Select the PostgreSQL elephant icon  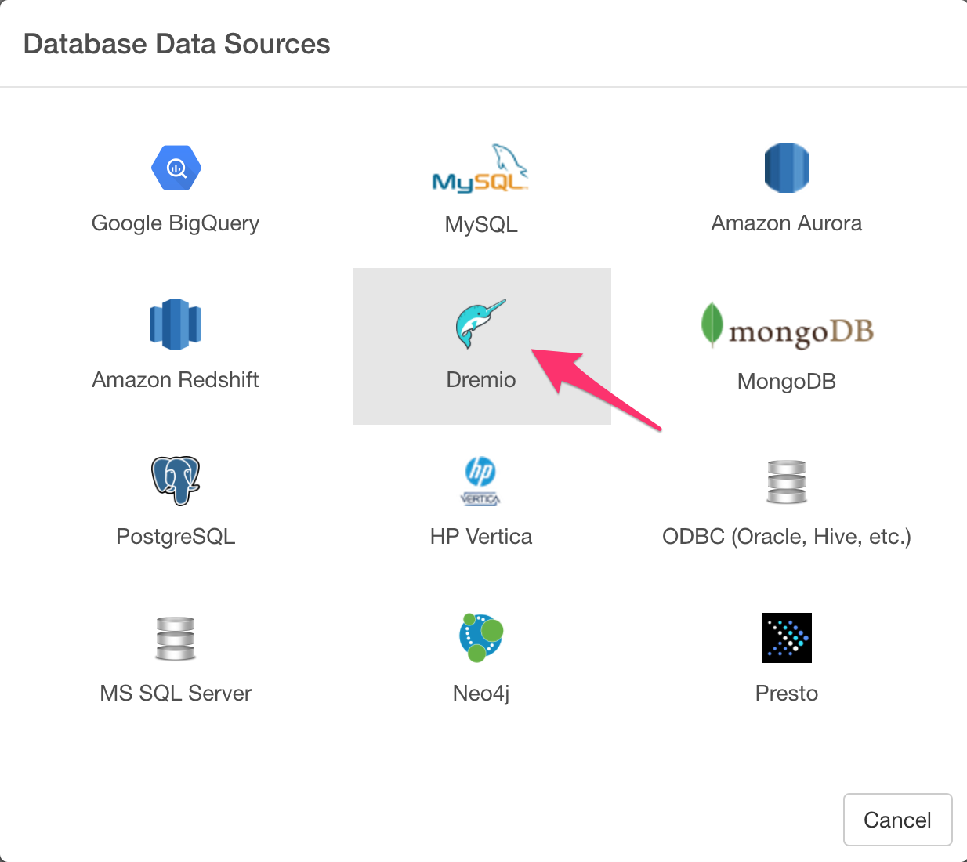(x=176, y=480)
